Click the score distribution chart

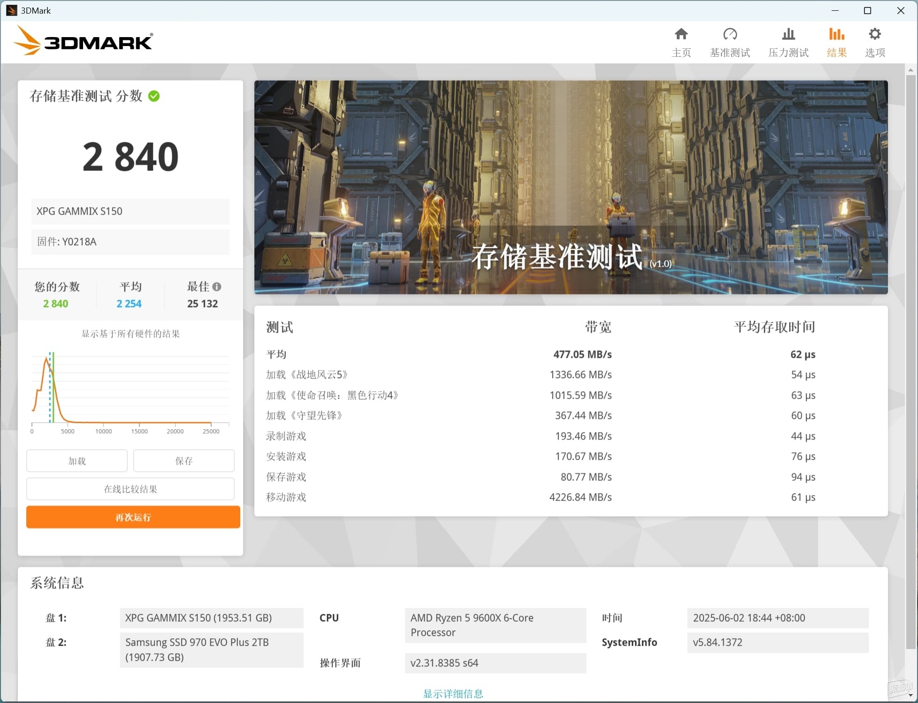(130, 393)
